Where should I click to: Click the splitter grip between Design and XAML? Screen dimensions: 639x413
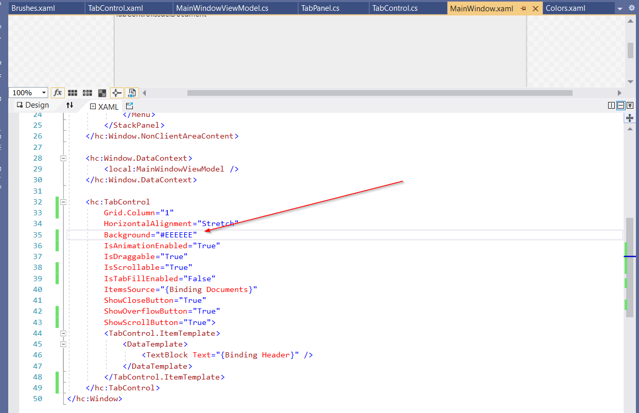629,117
